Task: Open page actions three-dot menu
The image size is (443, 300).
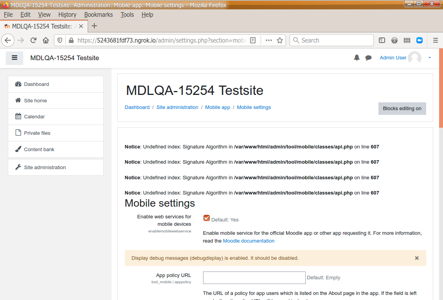Action: pos(269,40)
